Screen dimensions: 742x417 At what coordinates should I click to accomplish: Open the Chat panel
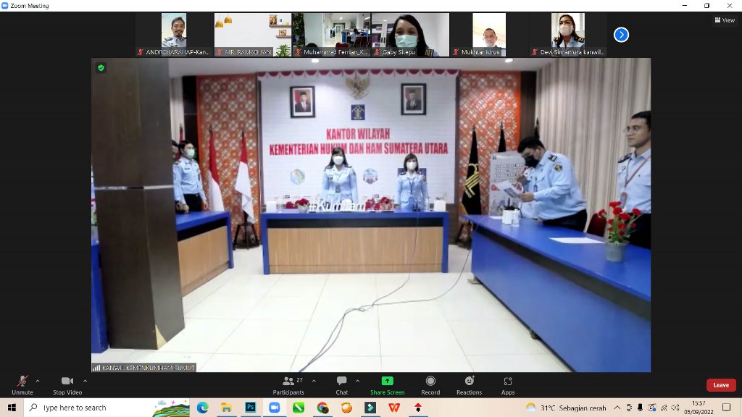341,384
